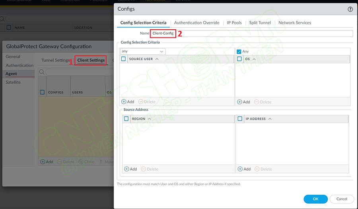Delete selected source user entry
358x209 pixels.
pyautogui.click(x=147, y=102)
